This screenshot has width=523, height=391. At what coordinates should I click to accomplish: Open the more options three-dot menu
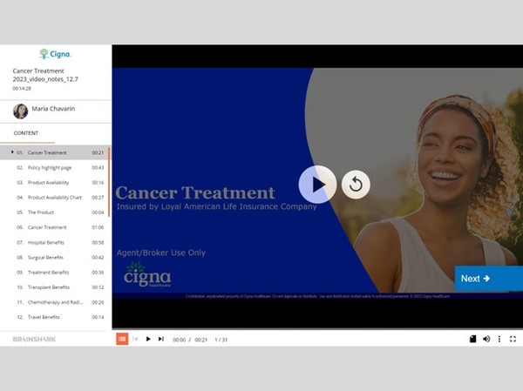[x=499, y=339]
